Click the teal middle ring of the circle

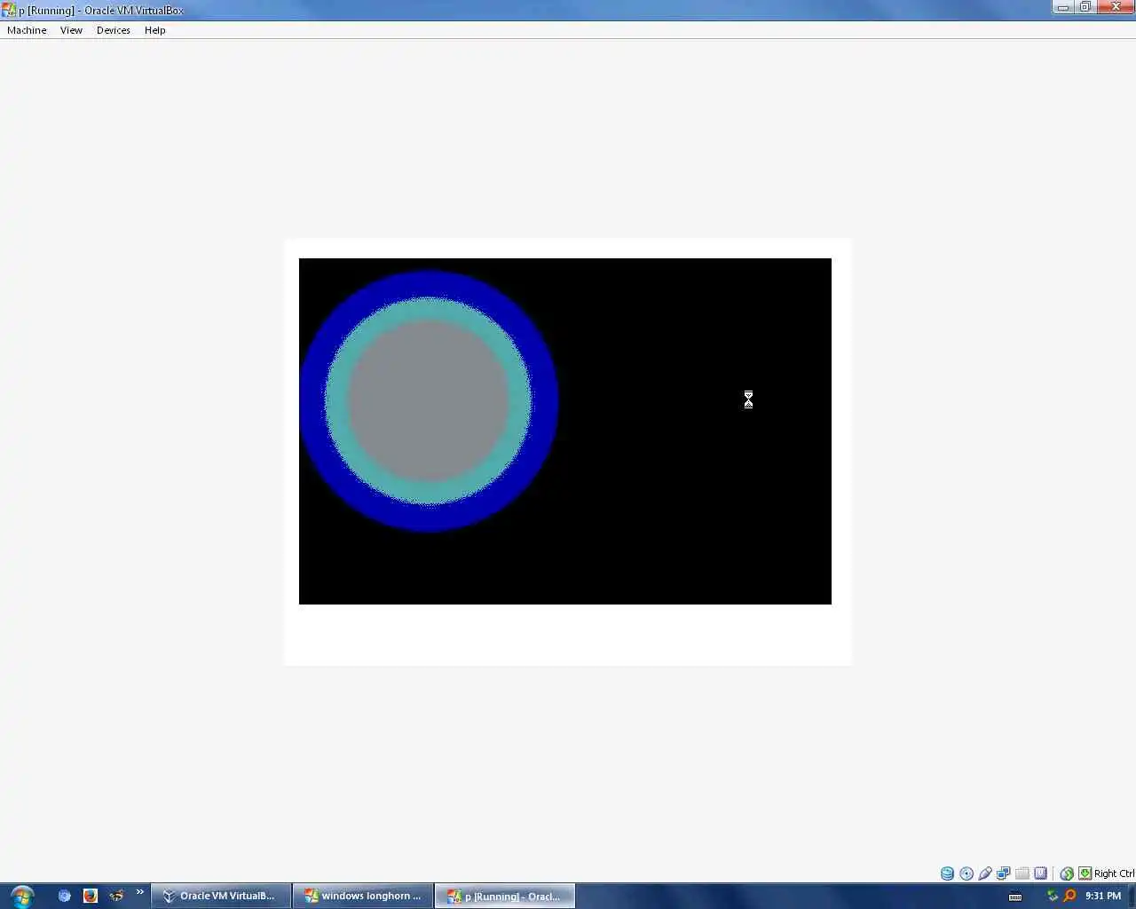click(x=429, y=309)
